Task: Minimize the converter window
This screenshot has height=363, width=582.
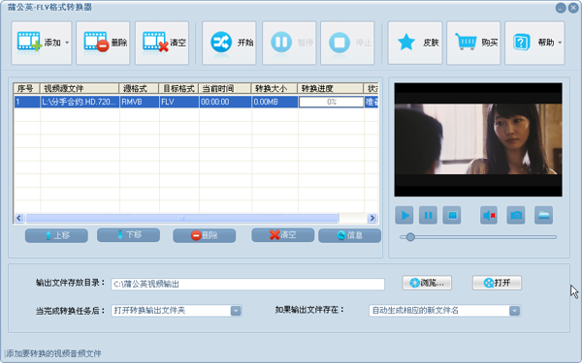Action: coord(561,8)
